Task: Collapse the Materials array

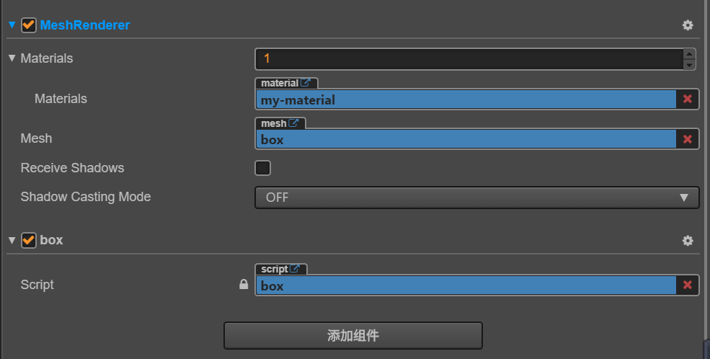Action: [12, 58]
